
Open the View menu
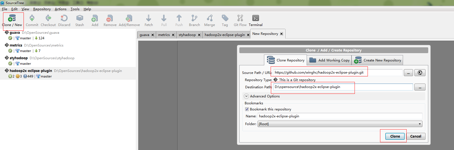(x=25, y=9)
